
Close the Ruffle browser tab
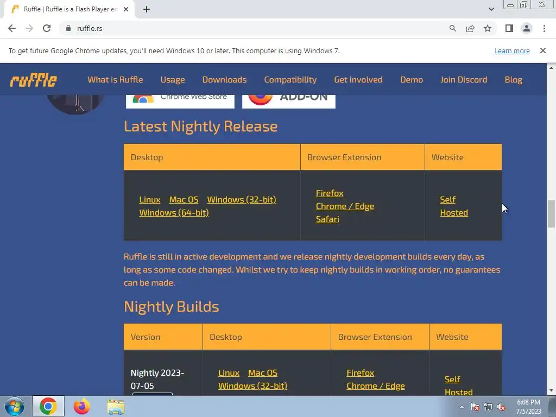pyautogui.click(x=126, y=10)
